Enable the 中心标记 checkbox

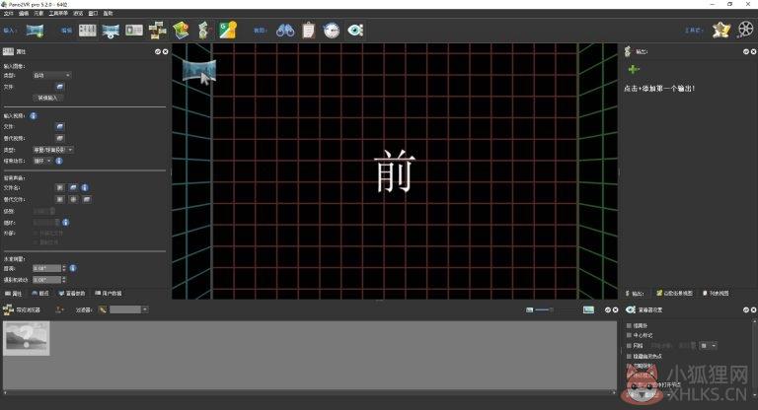pos(629,335)
